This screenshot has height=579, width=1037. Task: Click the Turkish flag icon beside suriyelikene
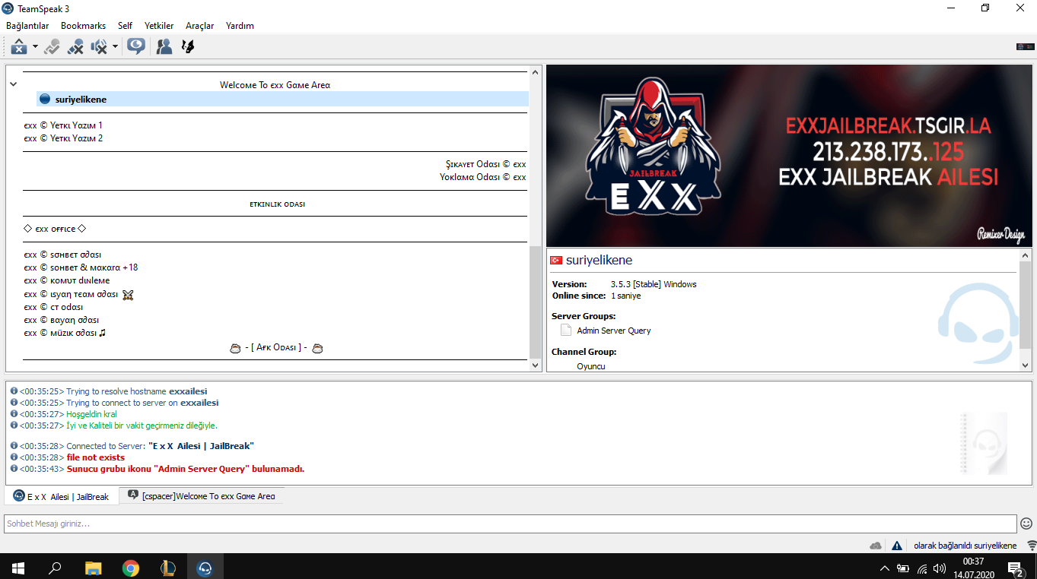(556, 261)
